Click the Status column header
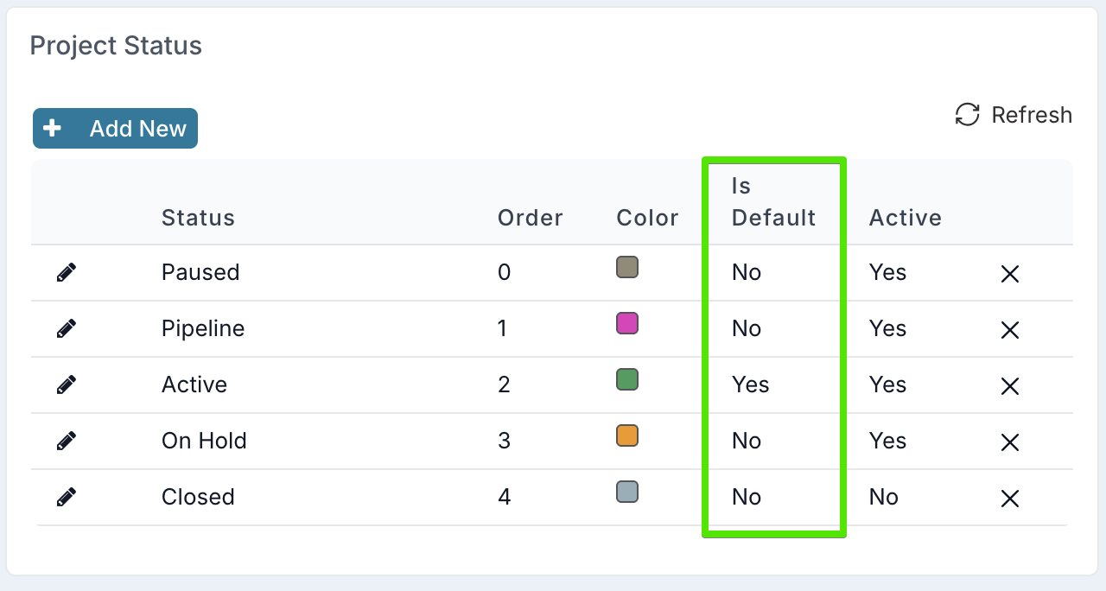Screen dimensions: 1106x591 [x=198, y=218]
